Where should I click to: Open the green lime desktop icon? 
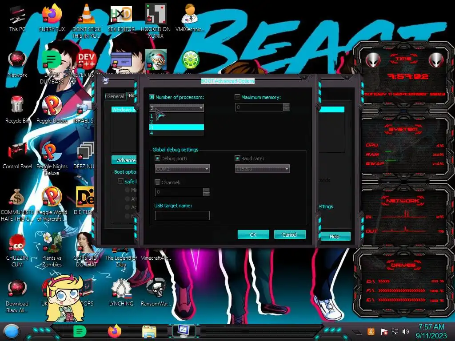click(190, 60)
